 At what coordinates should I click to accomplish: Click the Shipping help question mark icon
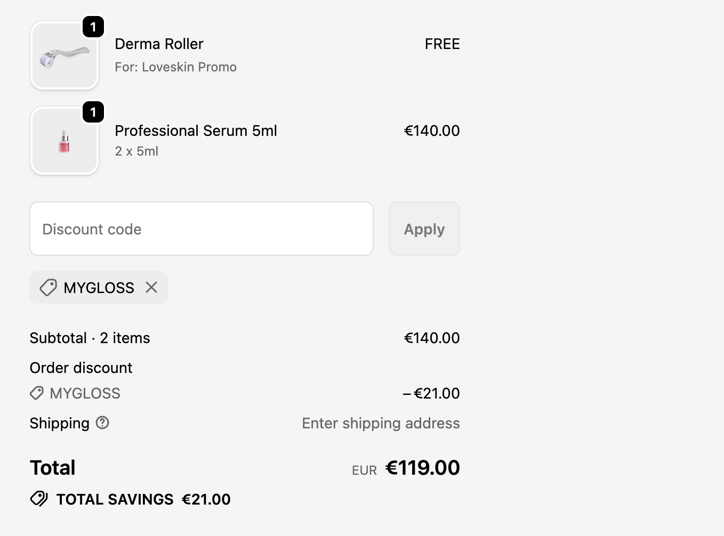[x=102, y=423]
